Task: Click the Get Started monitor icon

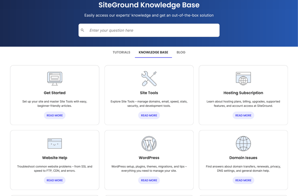Action: point(55,78)
